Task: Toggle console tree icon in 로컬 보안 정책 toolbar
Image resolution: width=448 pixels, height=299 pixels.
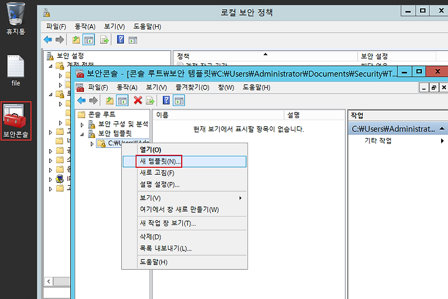Action: (88, 40)
